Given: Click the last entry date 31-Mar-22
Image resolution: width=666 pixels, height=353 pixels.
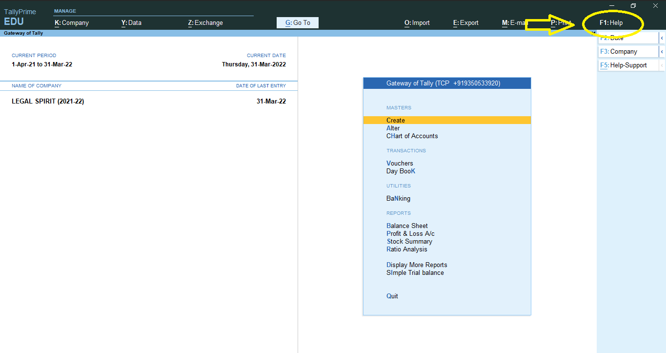Looking at the screenshot, I should (x=271, y=102).
